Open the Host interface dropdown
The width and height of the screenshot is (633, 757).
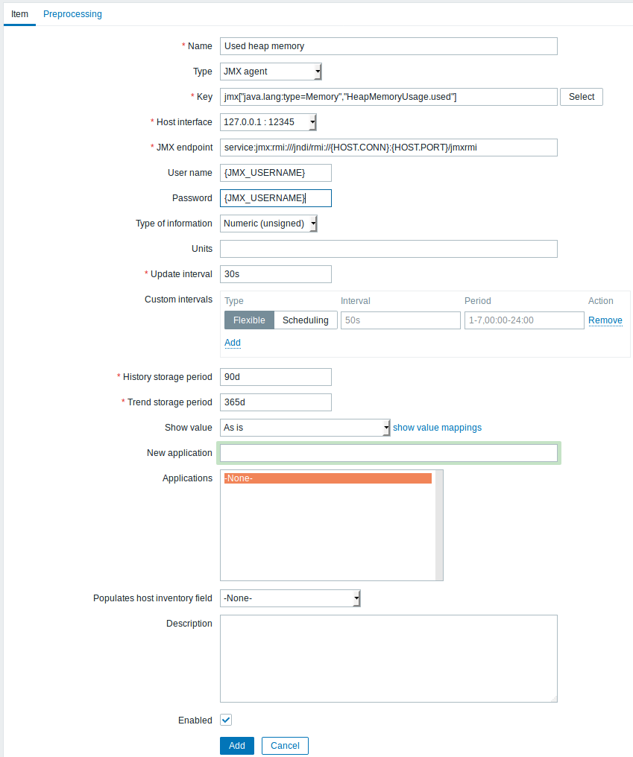coord(268,122)
